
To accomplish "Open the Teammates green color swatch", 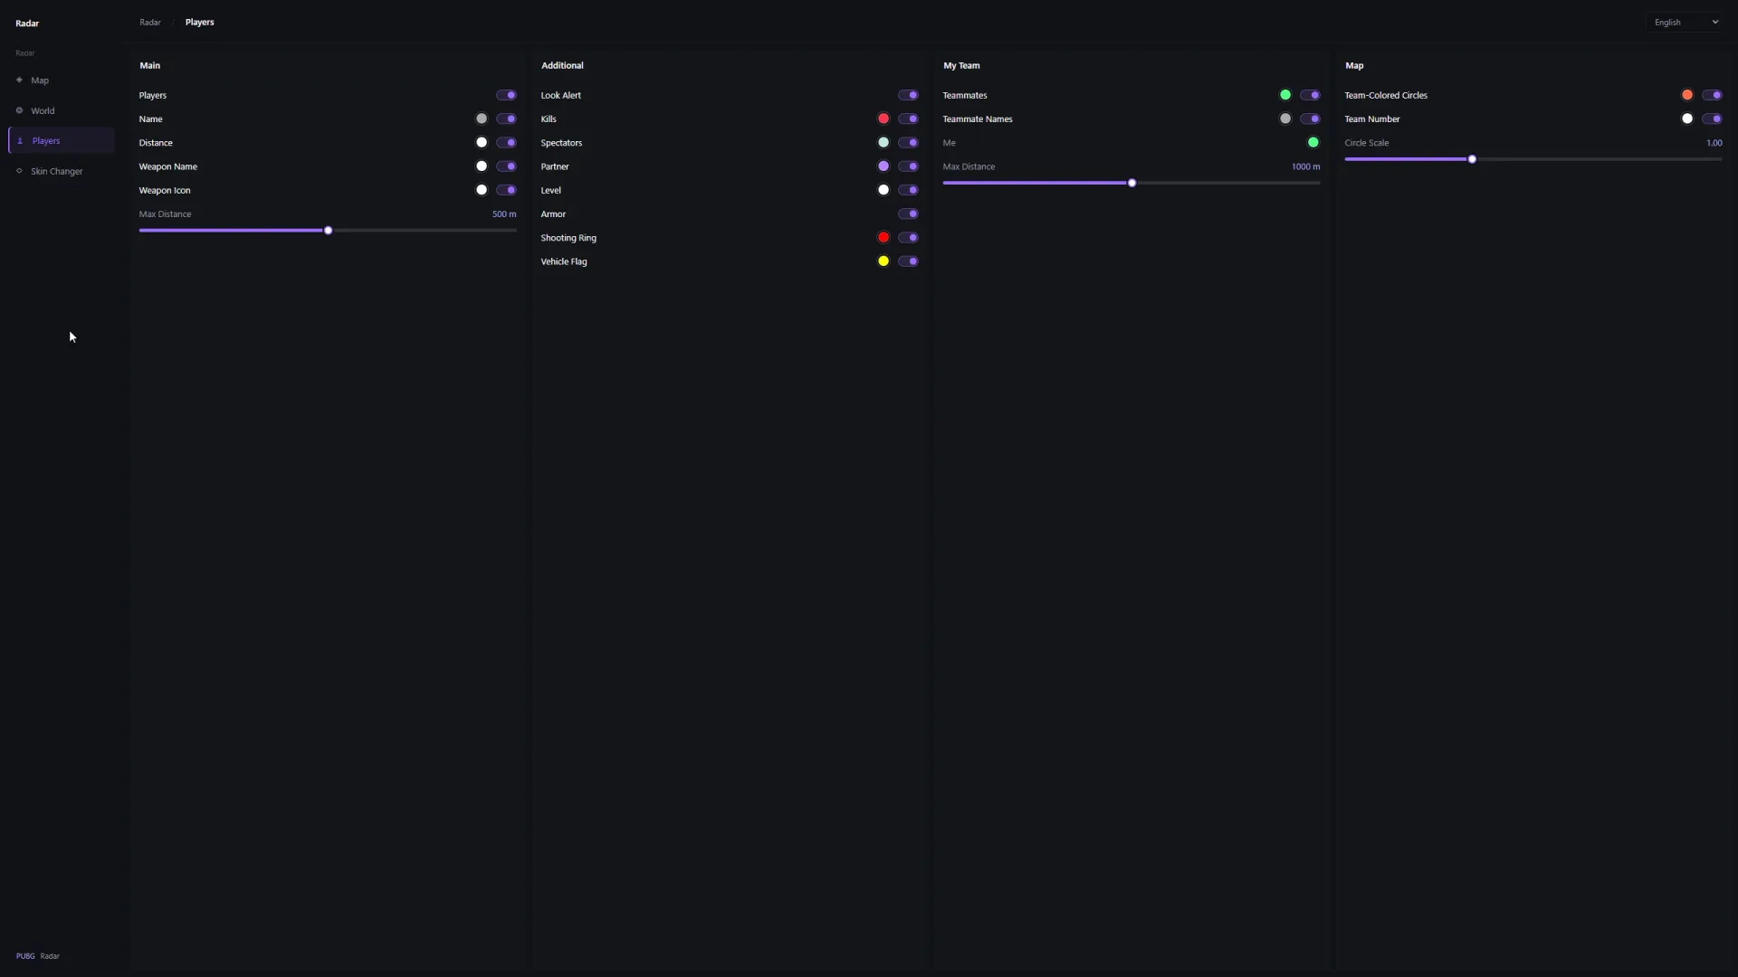I will (x=1285, y=95).
